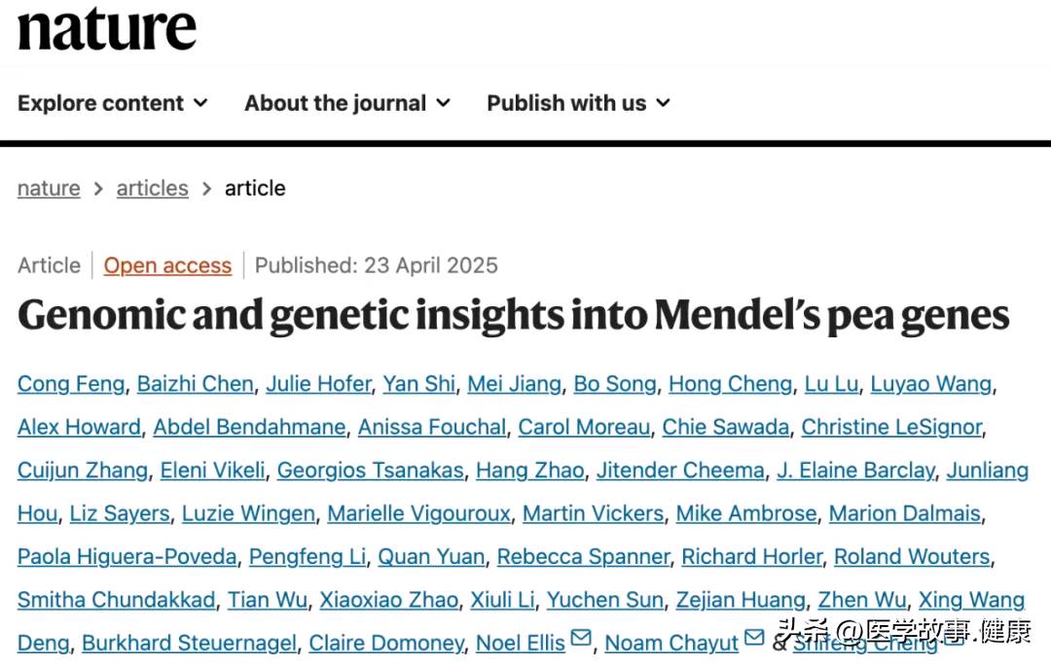
Task: Select author Noam Chayut
Action: pos(670,643)
